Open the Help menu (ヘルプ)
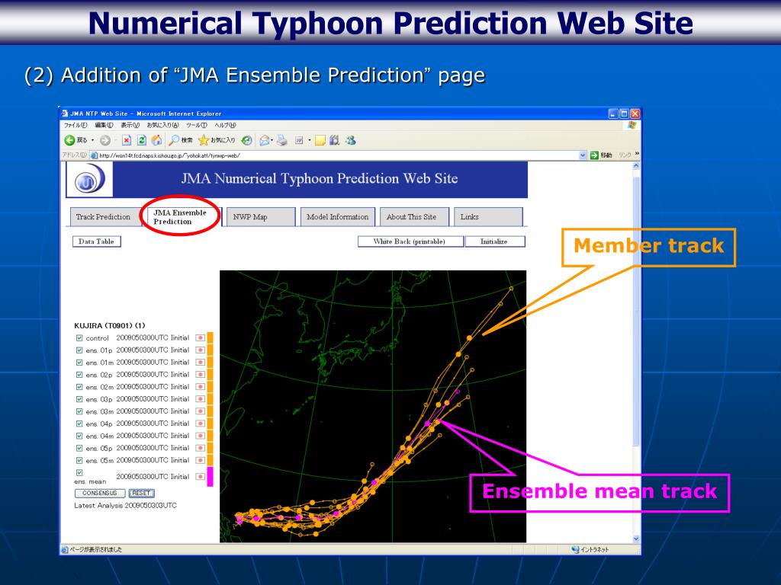 [x=225, y=126]
